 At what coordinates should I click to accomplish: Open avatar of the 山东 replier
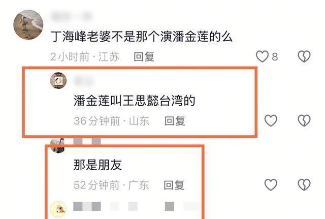coord(58,81)
